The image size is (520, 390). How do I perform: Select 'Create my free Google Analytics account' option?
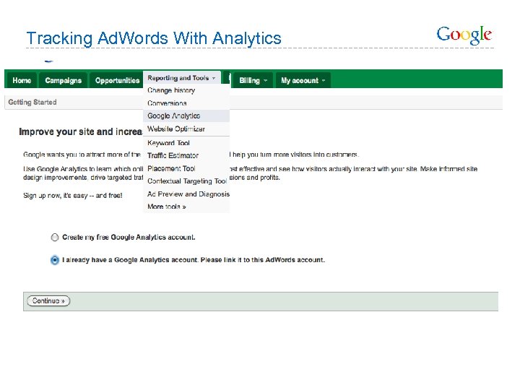[55, 237]
